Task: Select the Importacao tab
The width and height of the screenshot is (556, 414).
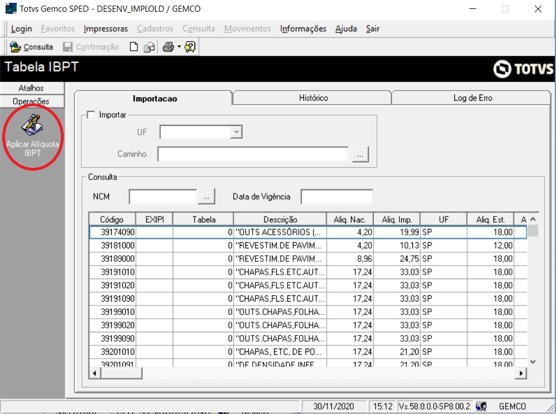Action: tap(154, 98)
